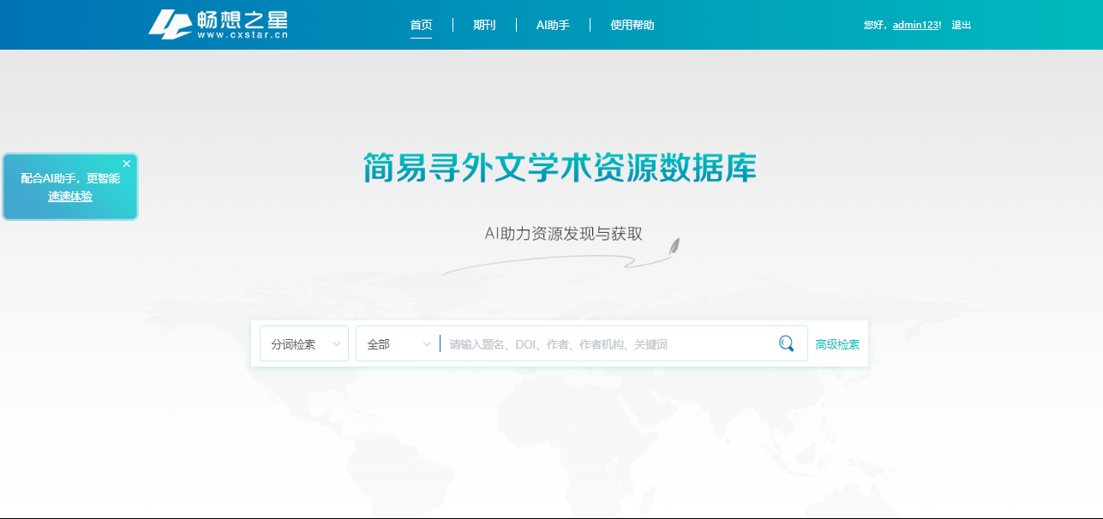
Task: Open 高级检索 advanced search
Action: [837, 344]
